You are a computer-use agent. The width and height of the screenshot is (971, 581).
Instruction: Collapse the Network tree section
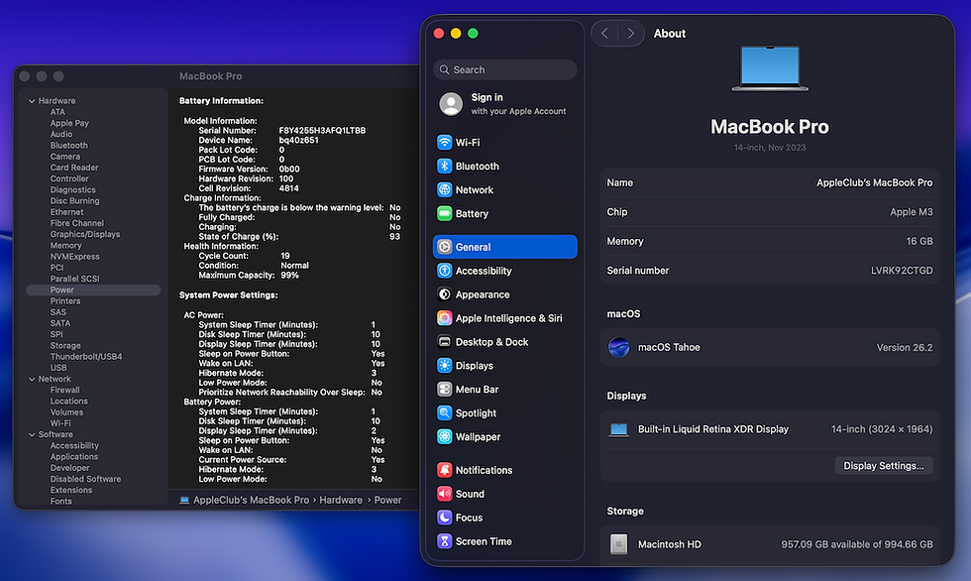click(32, 379)
